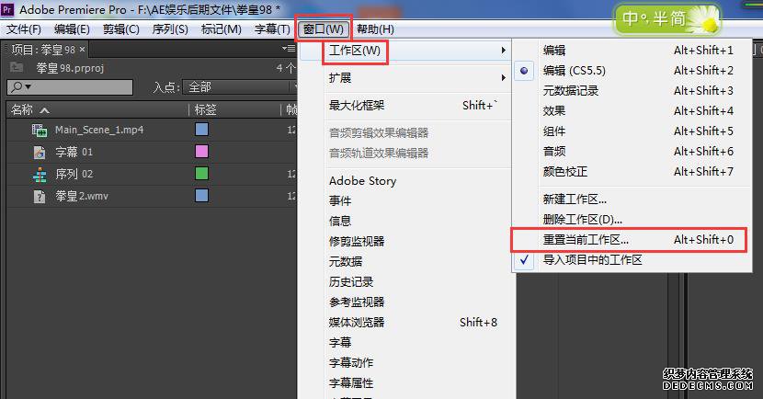Open the 帮助(H) menu
This screenshot has height=399, width=763.
click(x=375, y=29)
